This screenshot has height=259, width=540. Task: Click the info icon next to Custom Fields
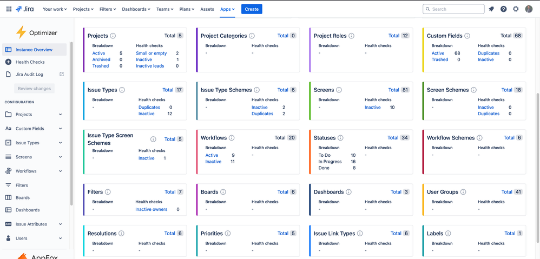pyautogui.click(x=467, y=36)
